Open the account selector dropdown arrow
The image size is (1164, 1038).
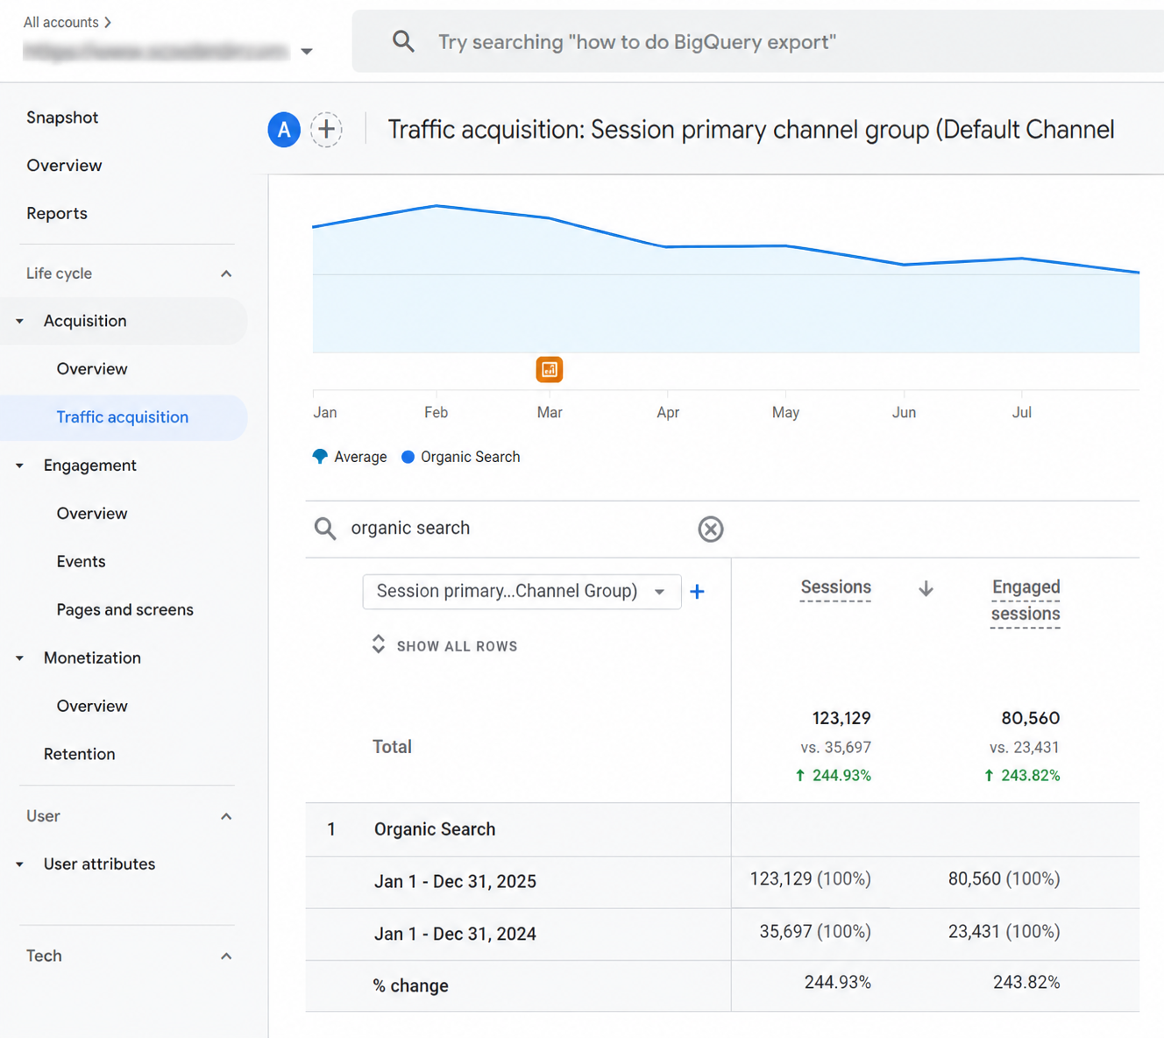(307, 52)
